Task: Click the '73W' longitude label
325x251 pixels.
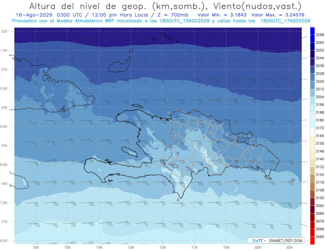Action: (131, 247)
